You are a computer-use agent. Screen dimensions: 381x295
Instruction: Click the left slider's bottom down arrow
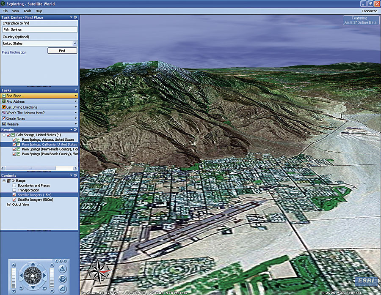tap(14, 291)
